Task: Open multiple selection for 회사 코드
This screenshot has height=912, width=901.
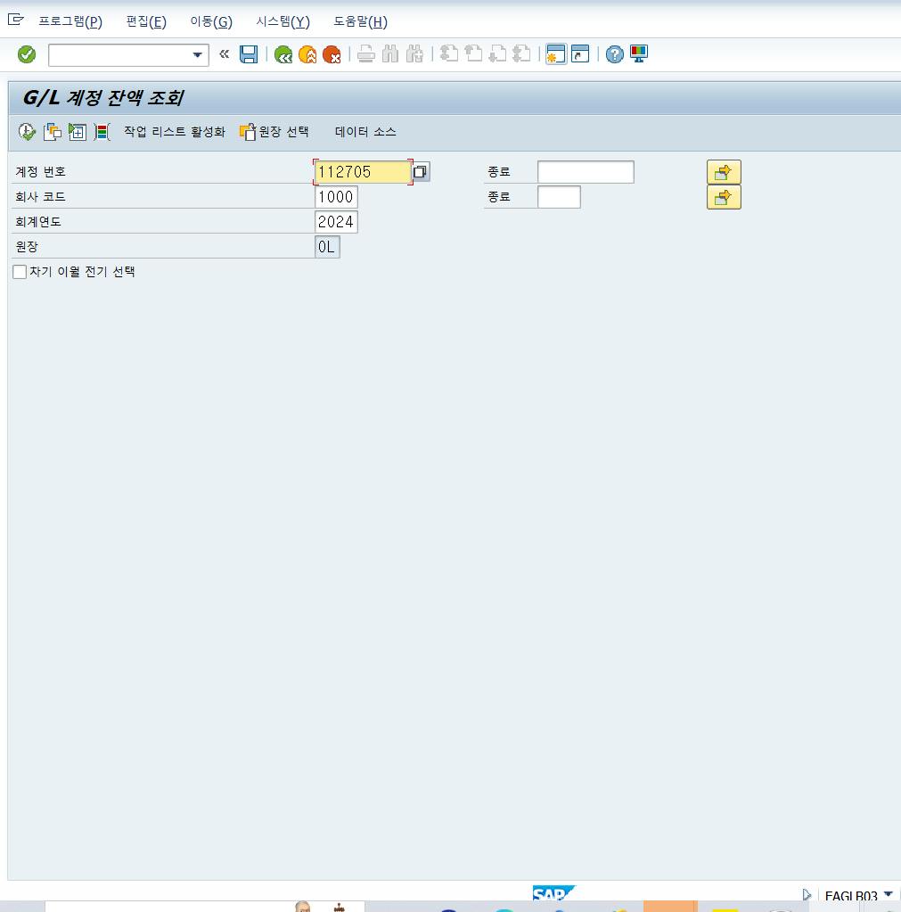Action: pos(724,197)
